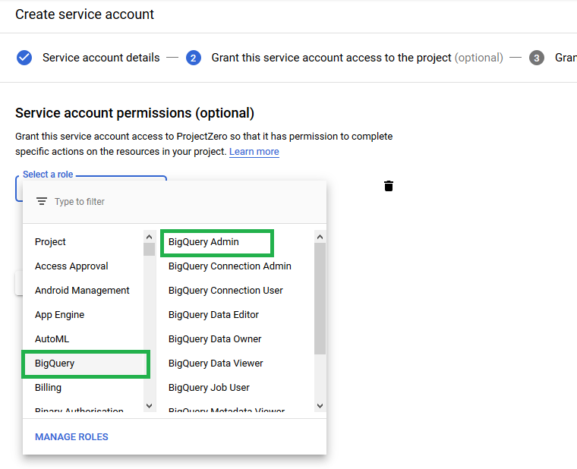This screenshot has height=469, width=577.
Task: Click the trash delete role icon
Action: pyautogui.click(x=389, y=186)
